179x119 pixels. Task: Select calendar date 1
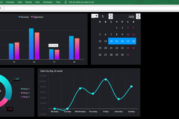tap(117, 28)
